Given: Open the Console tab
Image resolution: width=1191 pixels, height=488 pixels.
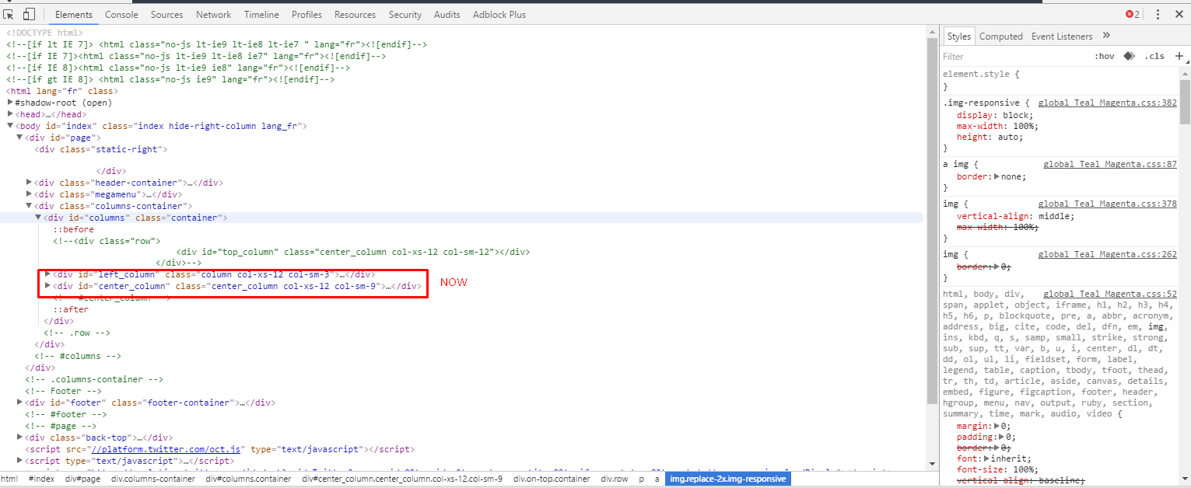Looking at the screenshot, I should coord(121,14).
